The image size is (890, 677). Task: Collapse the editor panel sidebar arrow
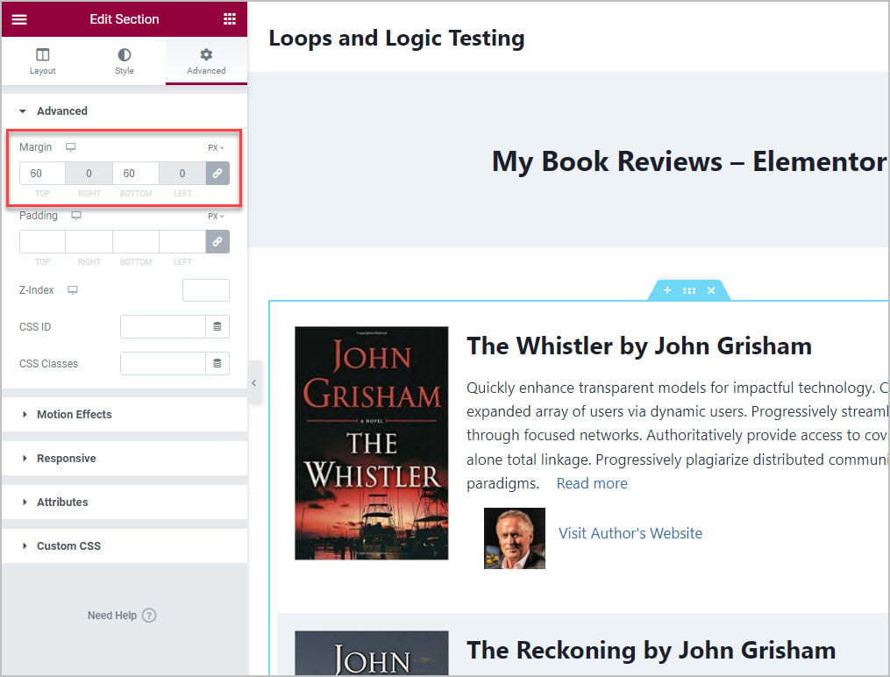click(x=253, y=383)
